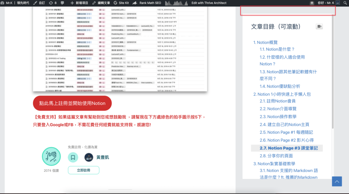Open the comments bubble icon in admin bar

click(62, 3)
